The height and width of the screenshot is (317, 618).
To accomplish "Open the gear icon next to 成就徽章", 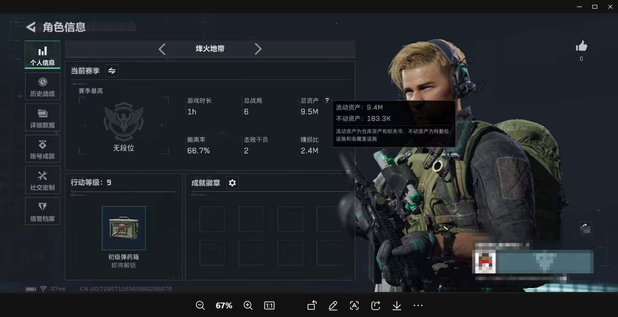I will click(x=232, y=183).
